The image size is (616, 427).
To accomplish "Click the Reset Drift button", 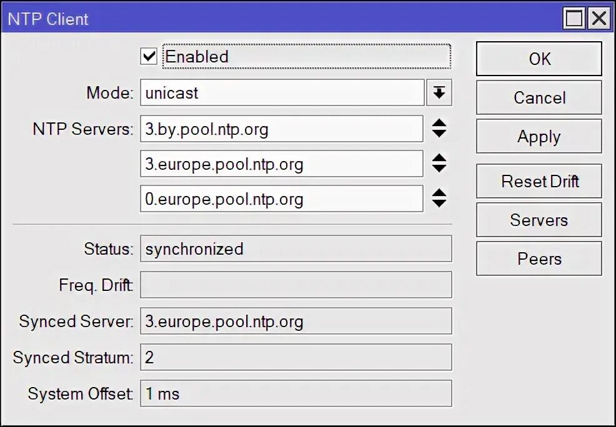I will click(539, 181).
